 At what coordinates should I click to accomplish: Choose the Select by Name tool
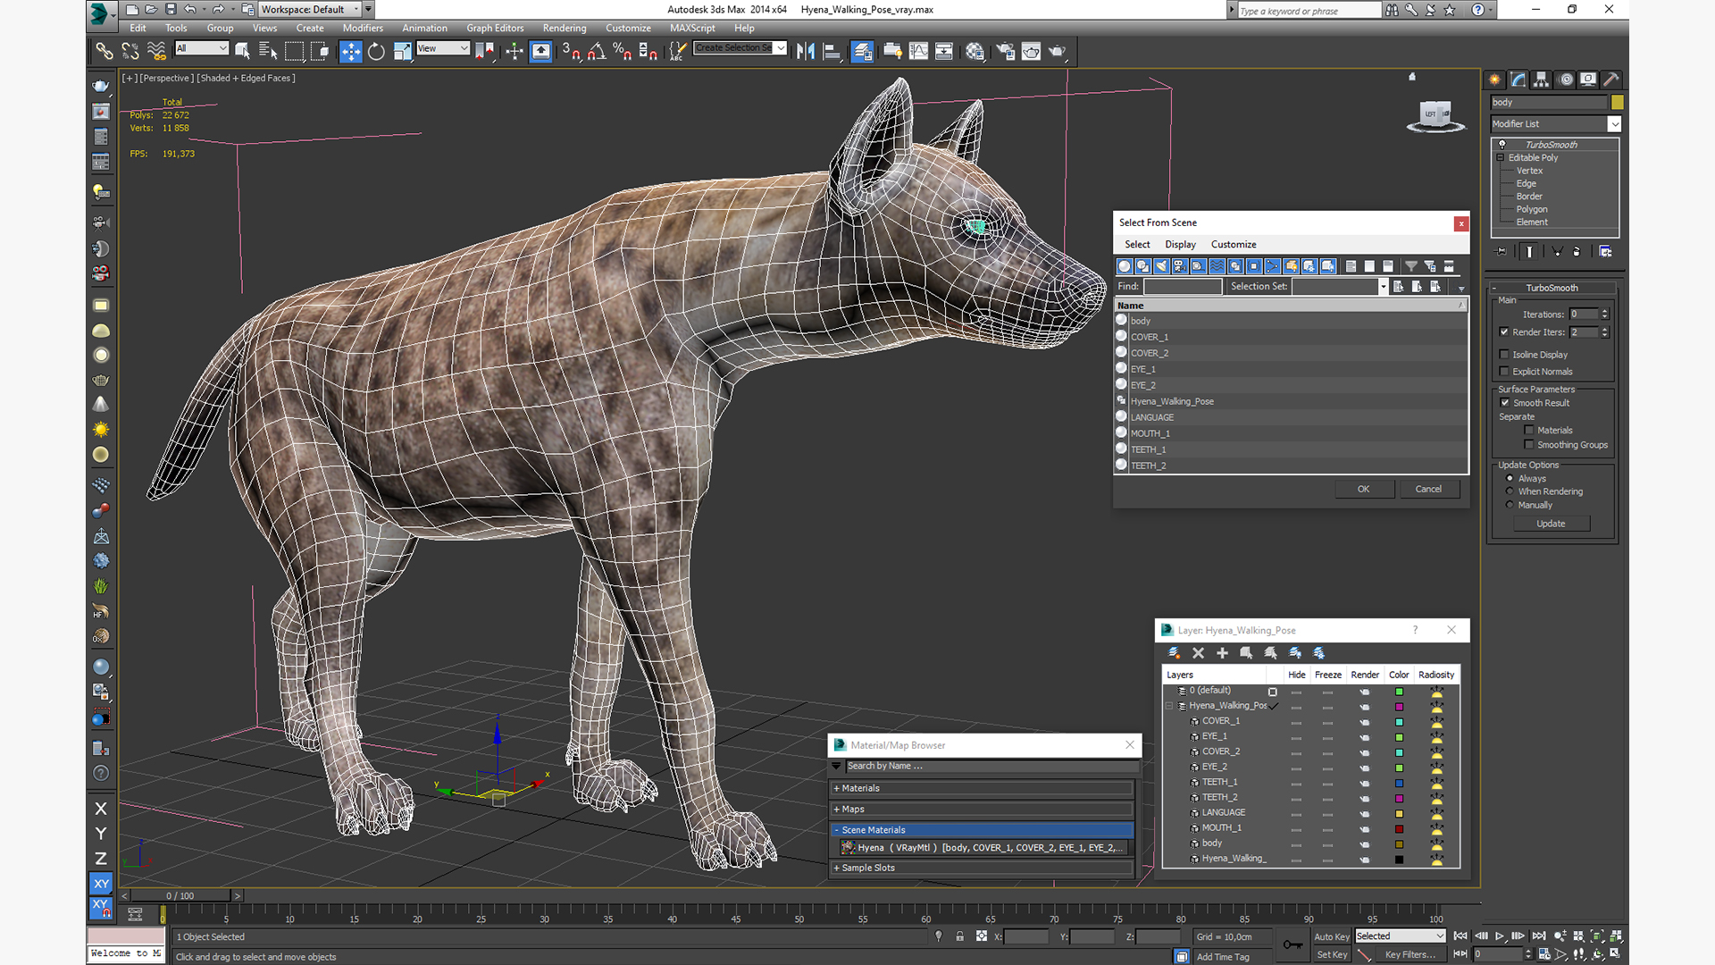(x=267, y=51)
